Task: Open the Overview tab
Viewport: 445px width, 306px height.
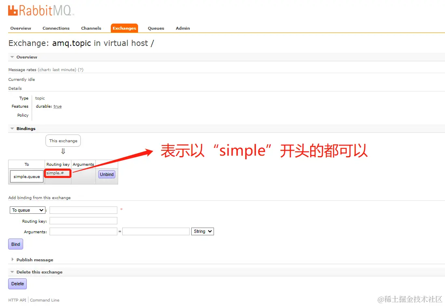Action: (21, 28)
